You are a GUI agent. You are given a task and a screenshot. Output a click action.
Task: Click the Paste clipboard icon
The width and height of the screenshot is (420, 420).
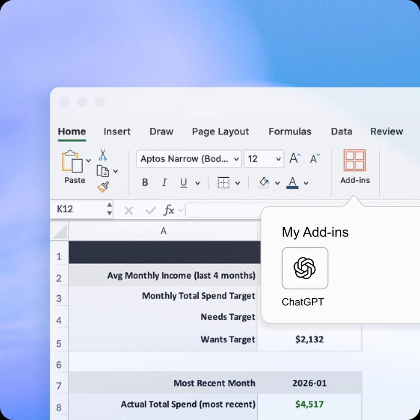pyautogui.click(x=72, y=161)
